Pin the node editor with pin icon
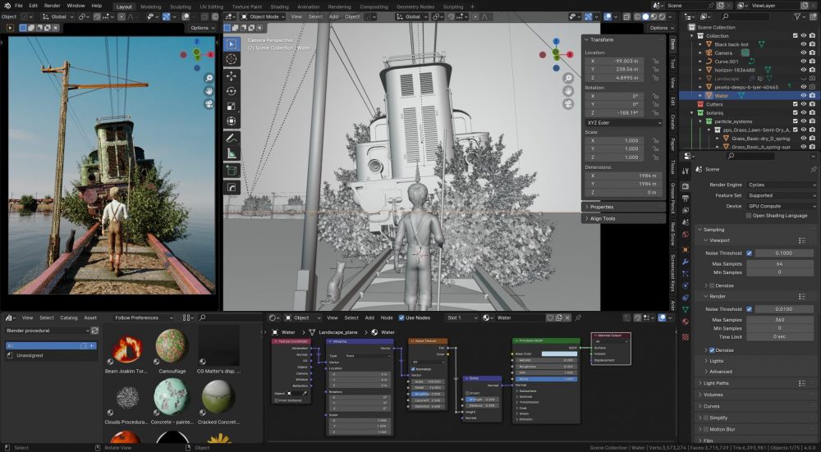Screen dimensions: 821x452 tap(578, 317)
